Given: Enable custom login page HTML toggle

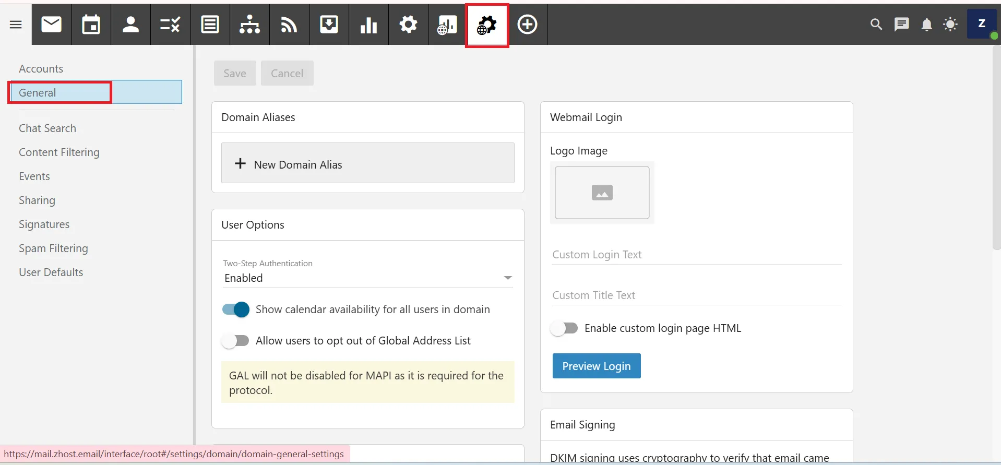Looking at the screenshot, I should pos(564,328).
